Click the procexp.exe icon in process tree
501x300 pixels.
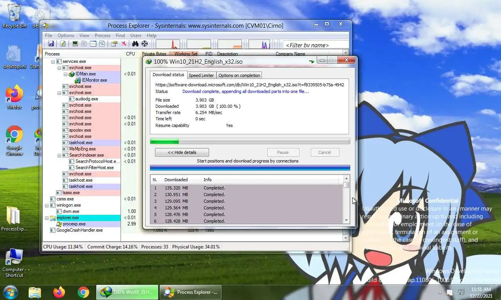pyautogui.click(x=59, y=224)
